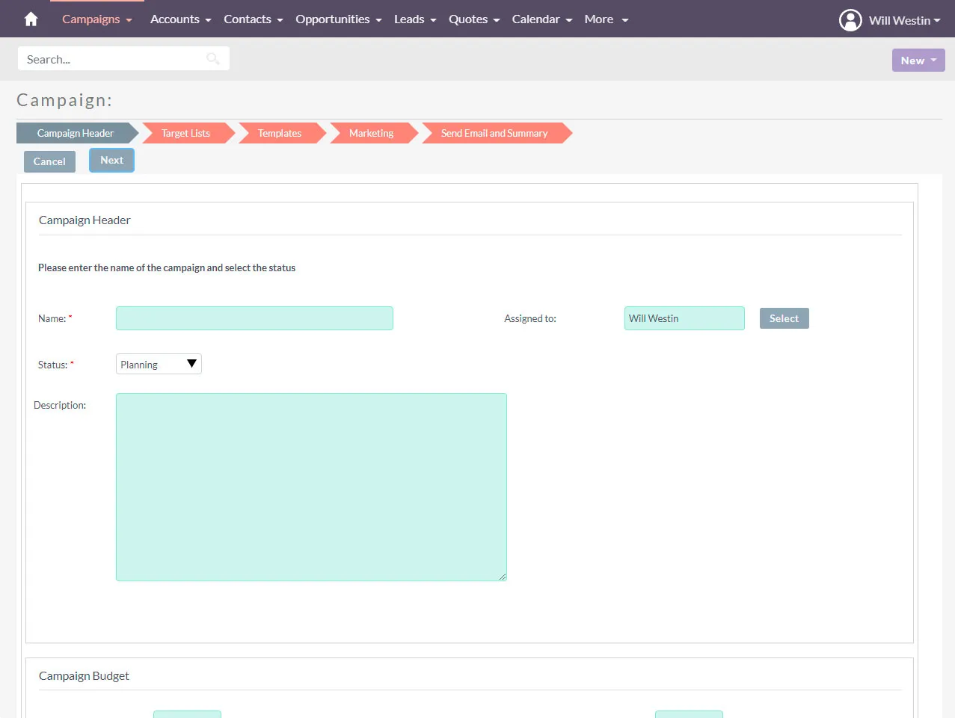Open the Quotes menu
The height and width of the screenshot is (718, 955).
pyautogui.click(x=474, y=19)
